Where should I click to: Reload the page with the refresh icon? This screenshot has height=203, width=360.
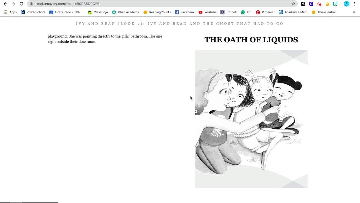(21, 4)
